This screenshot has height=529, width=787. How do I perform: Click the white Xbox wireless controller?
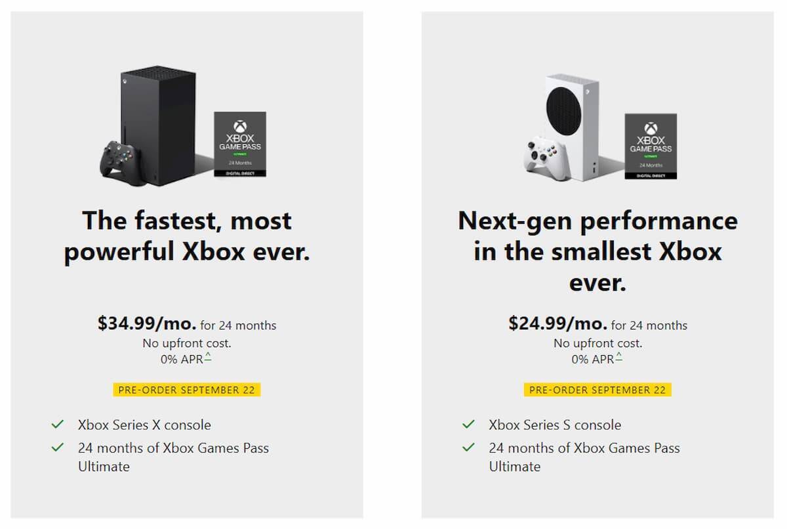tap(540, 155)
